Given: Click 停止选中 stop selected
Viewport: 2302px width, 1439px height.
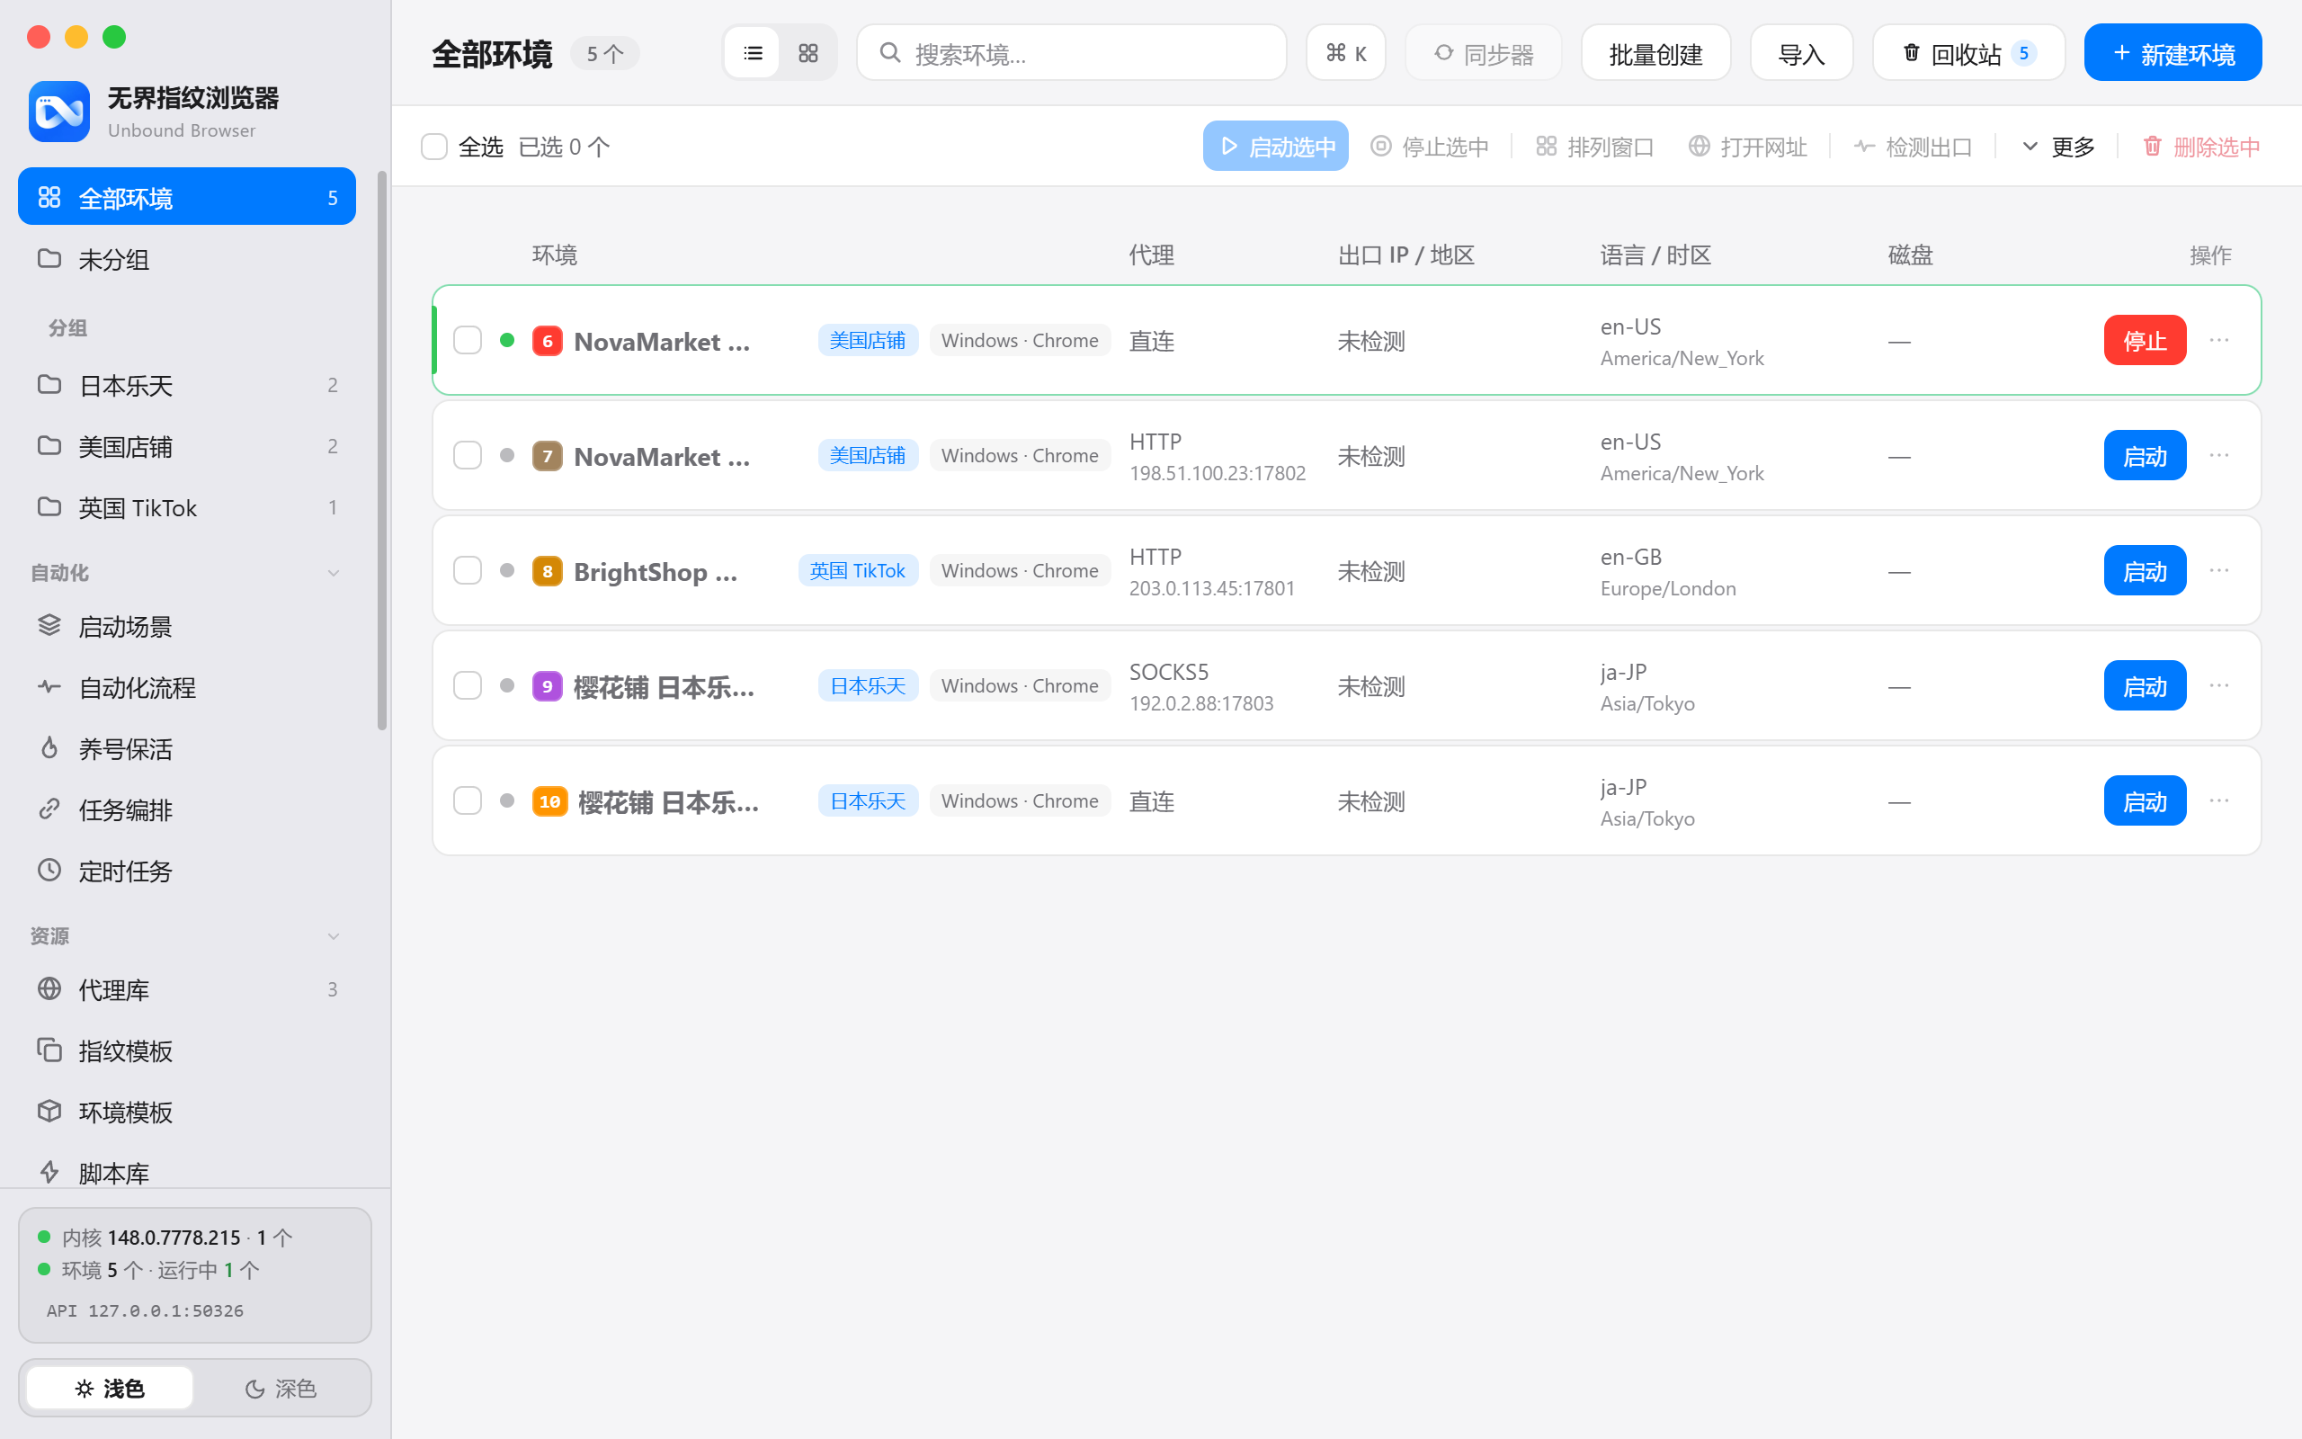Looking at the screenshot, I should click(1430, 147).
